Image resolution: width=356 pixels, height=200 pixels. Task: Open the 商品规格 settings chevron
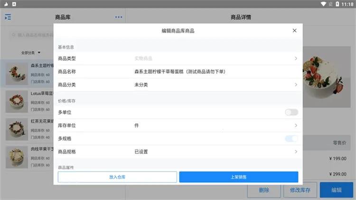click(296, 152)
